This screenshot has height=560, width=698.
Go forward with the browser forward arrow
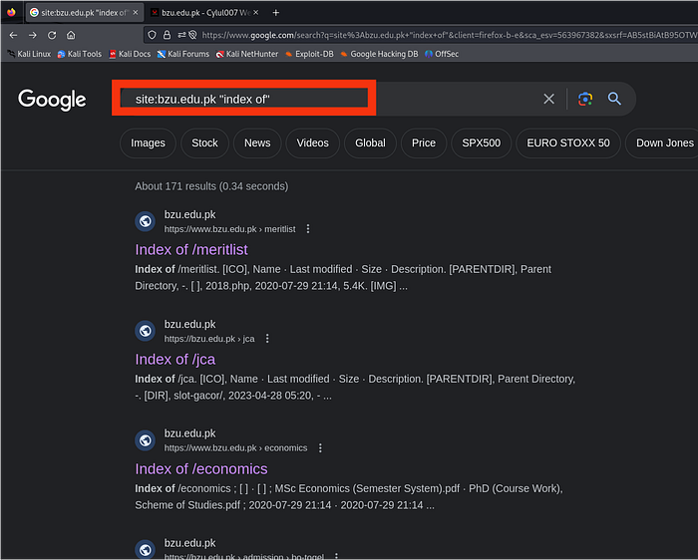tap(33, 35)
